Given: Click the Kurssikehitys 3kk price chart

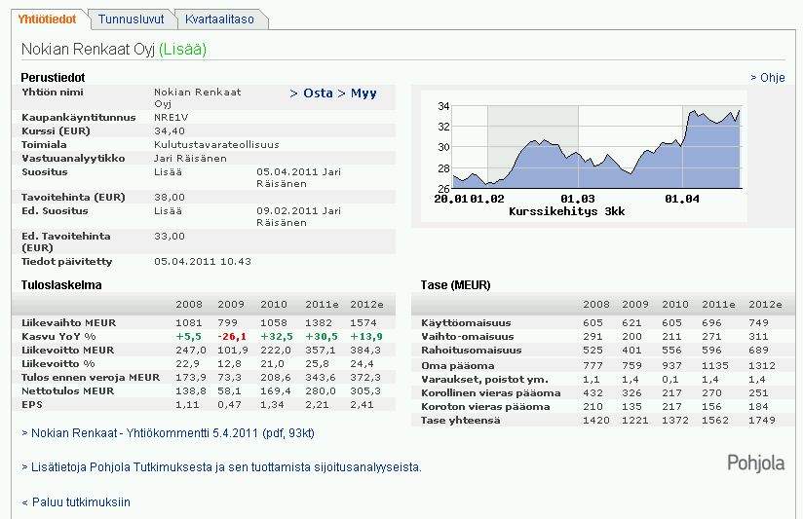Looking at the screenshot, I should (x=584, y=157).
